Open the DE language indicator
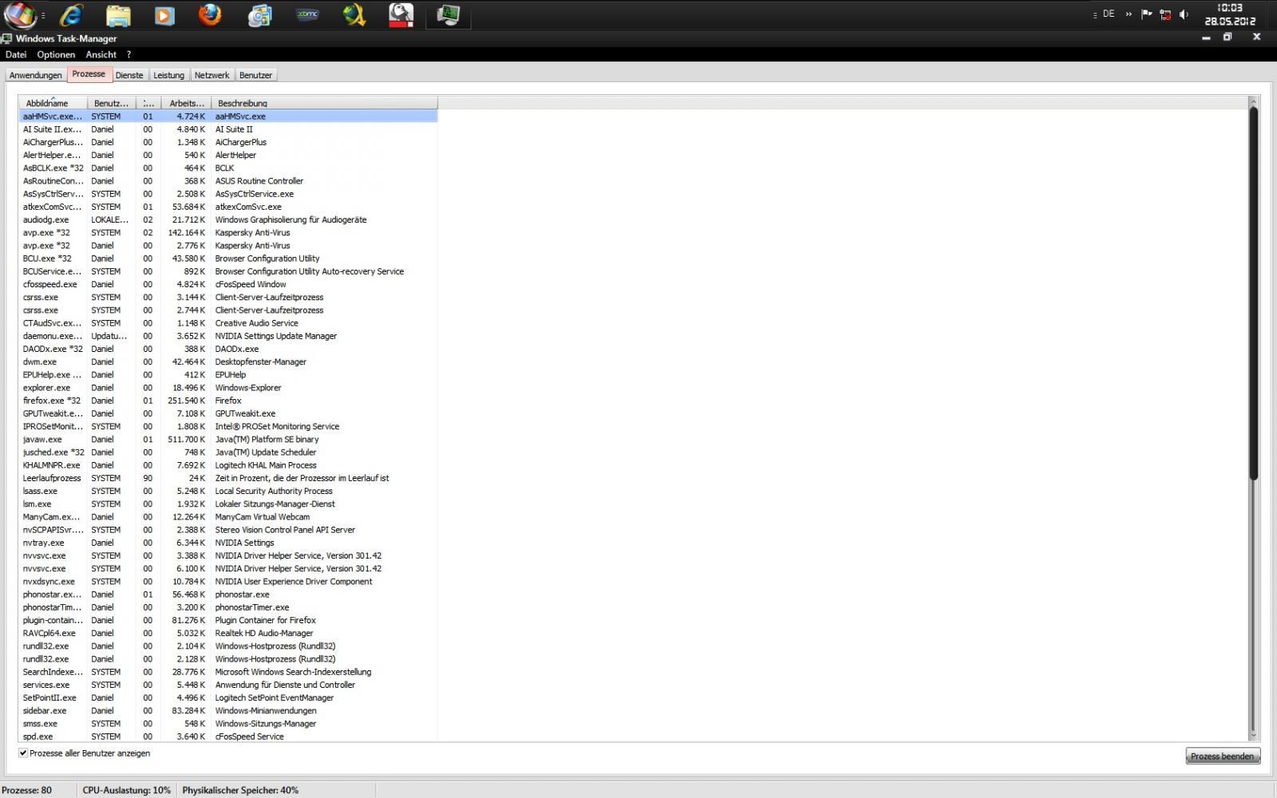 1109,14
